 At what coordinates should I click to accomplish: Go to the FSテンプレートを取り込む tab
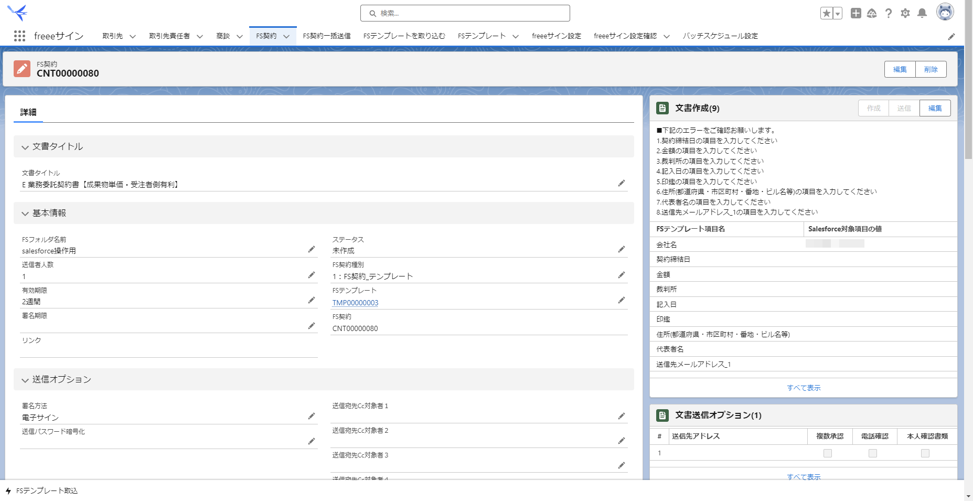click(404, 36)
